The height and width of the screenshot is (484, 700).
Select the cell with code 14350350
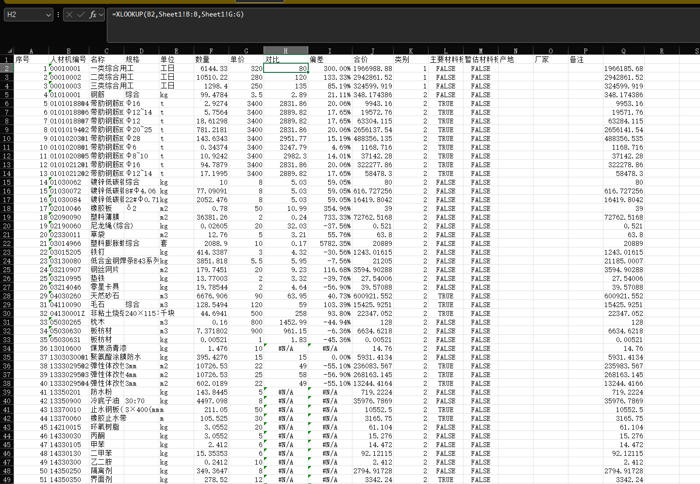(x=68, y=480)
